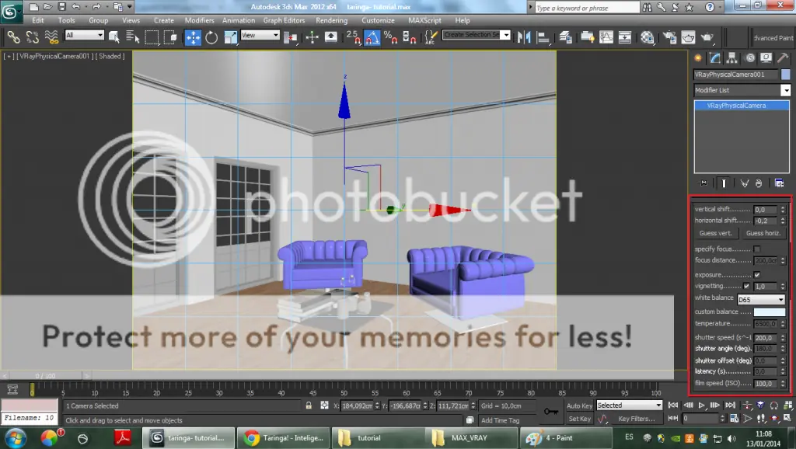The image size is (796, 449).
Task: Toggle the selection lock padlock icon
Action: pyautogui.click(x=309, y=405)
